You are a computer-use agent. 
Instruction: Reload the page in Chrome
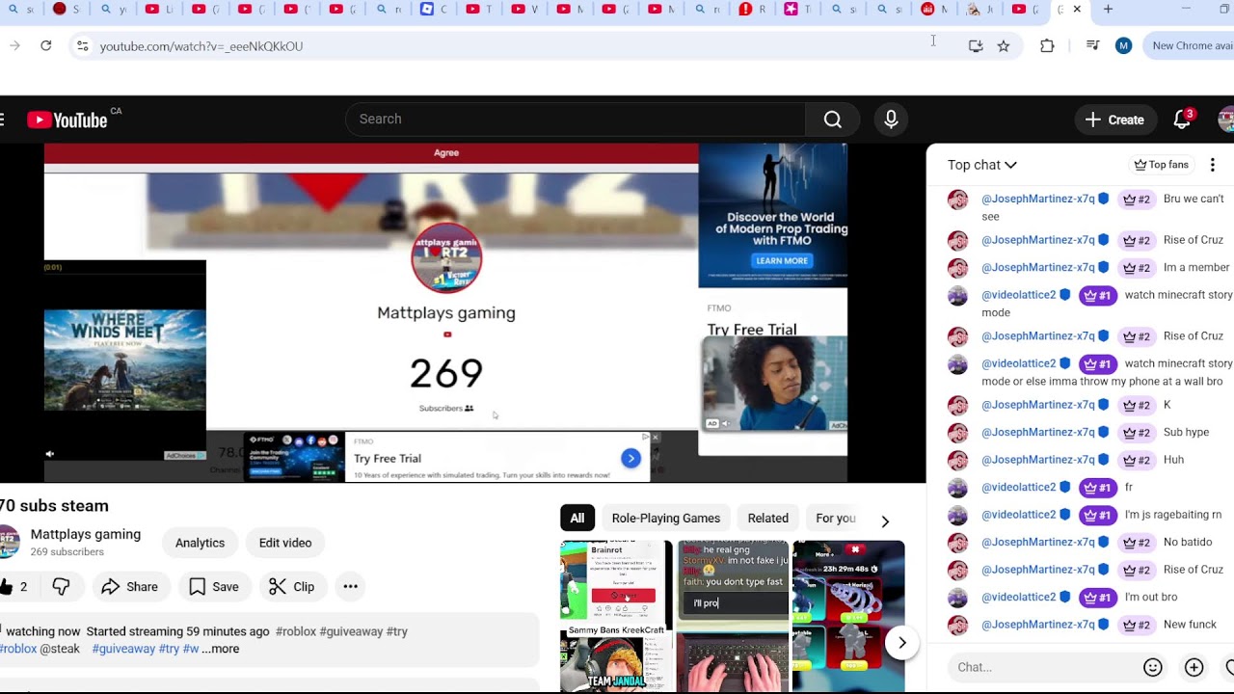(x=45, y=45)
